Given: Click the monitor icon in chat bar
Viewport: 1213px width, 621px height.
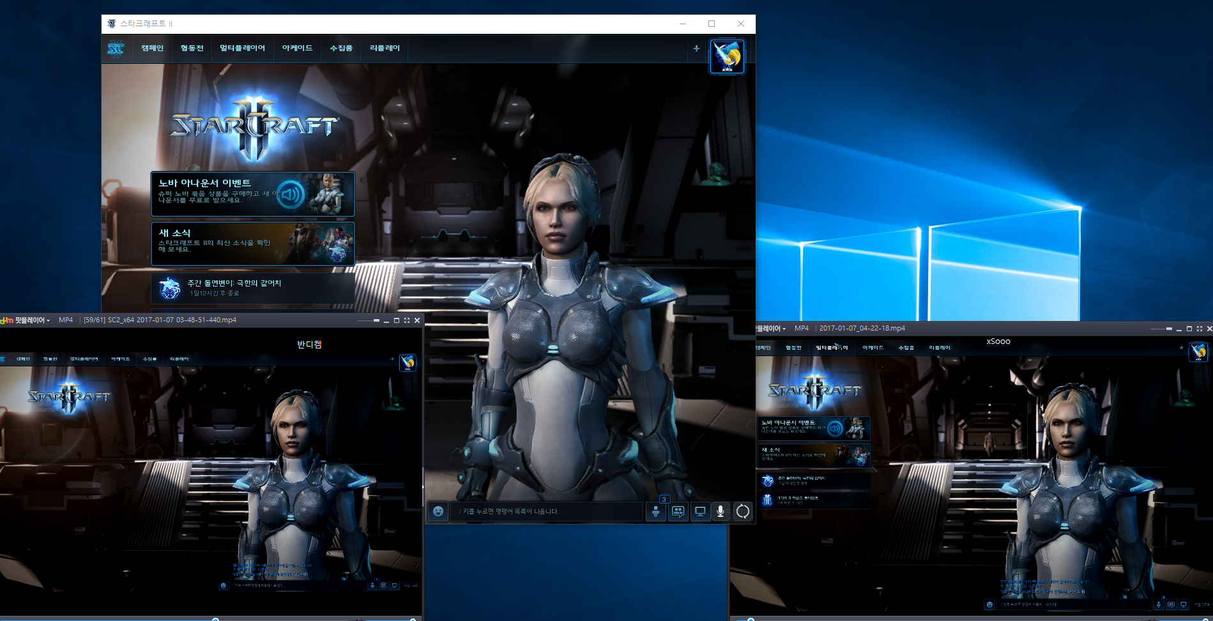Looking at the screenshot, I should point(700,511).
